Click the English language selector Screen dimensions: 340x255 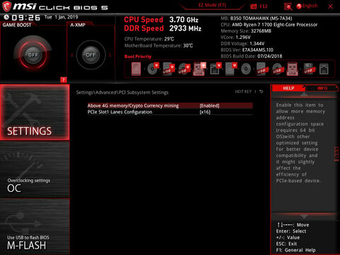pos(310,6)
